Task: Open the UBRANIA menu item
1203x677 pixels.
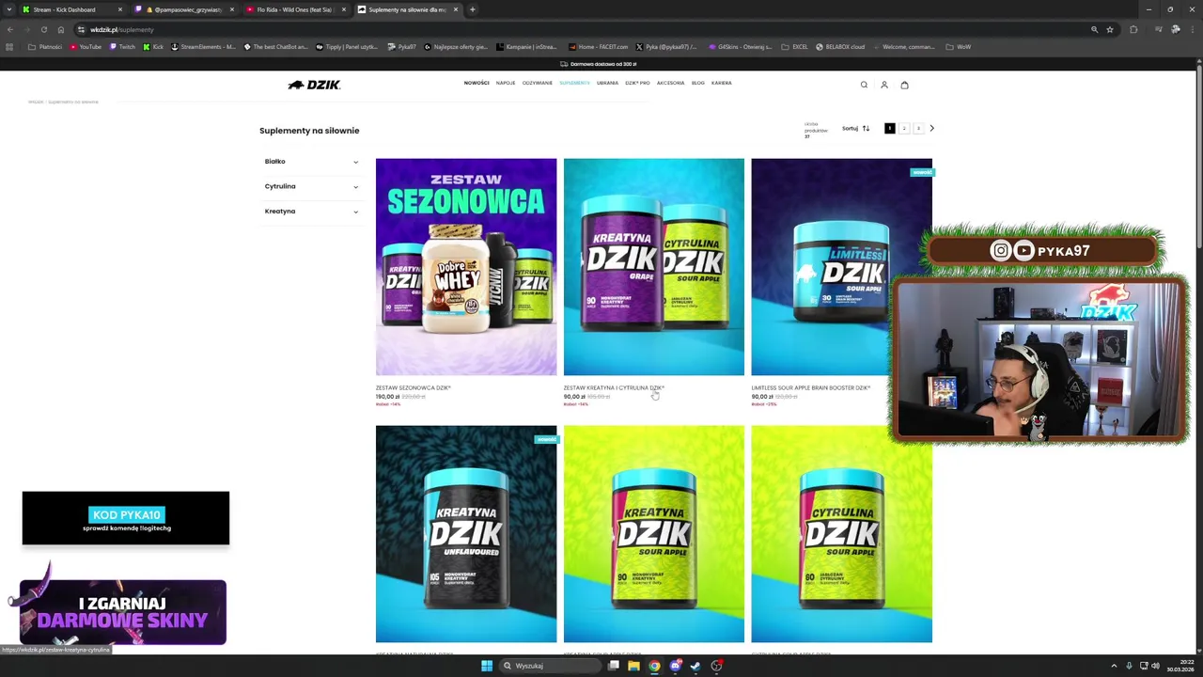Action: tap(607, 83)
